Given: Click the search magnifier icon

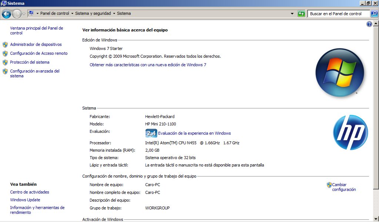Looking at the screenshot, I should pos(374,14).
